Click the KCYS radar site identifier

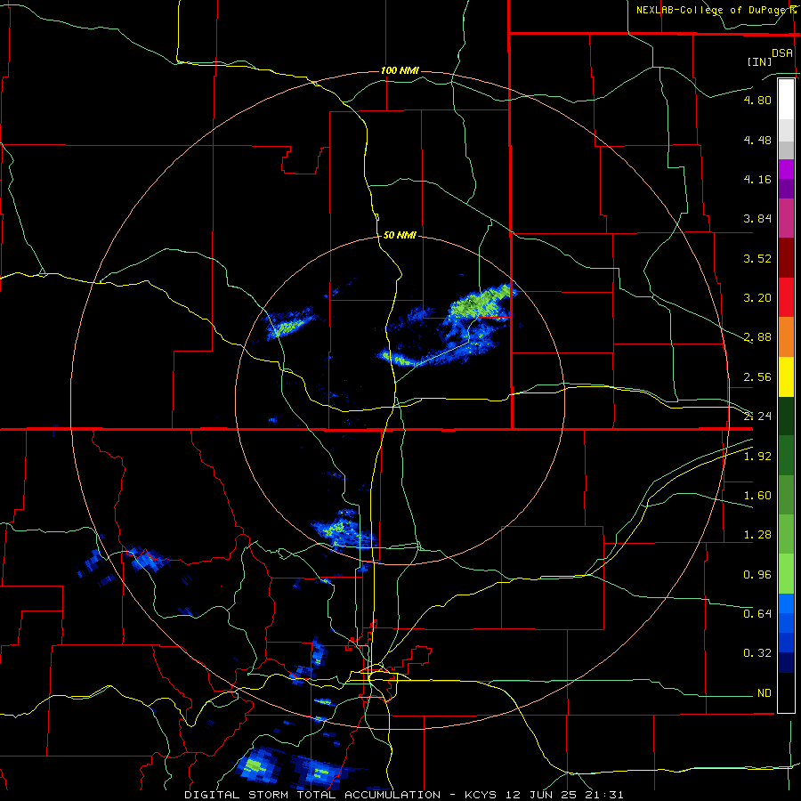(481, 795)
